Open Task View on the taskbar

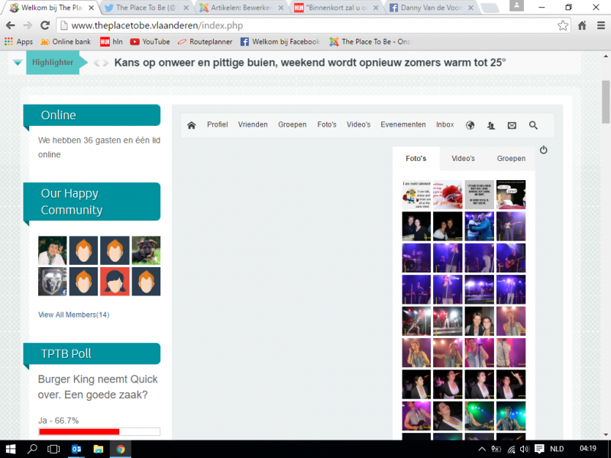point(53,449)
